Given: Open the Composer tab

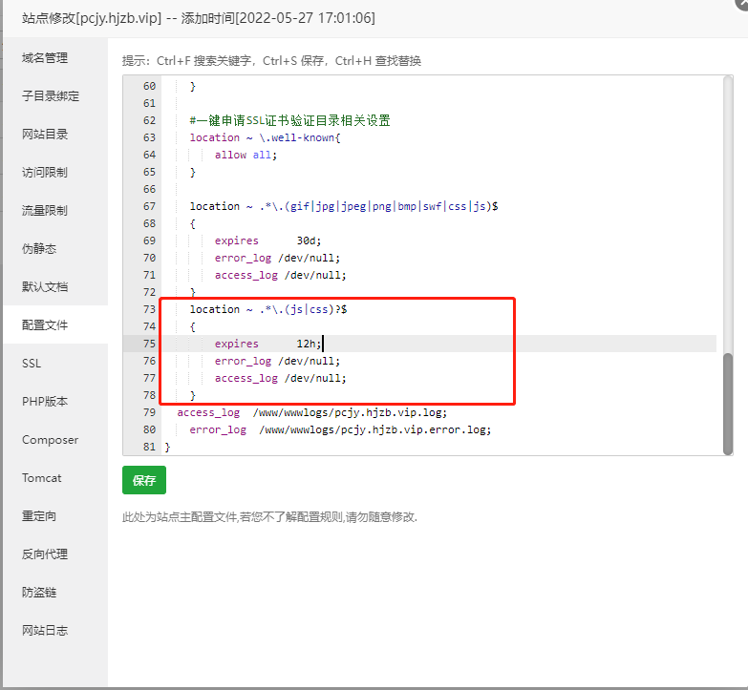Looking at the screenshot, I should pyautogui.click(x=50, y=439).
